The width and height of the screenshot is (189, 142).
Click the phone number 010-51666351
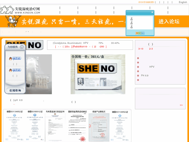(146, 2)
